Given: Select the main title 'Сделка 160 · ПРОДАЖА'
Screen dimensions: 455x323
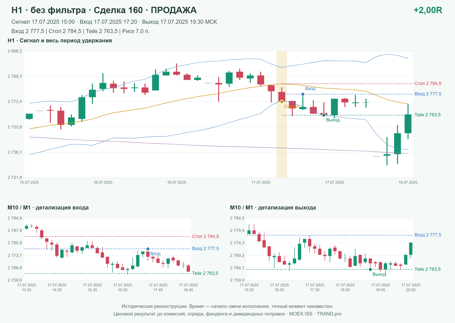Looking at the screenshot, I should pos(145,10).
